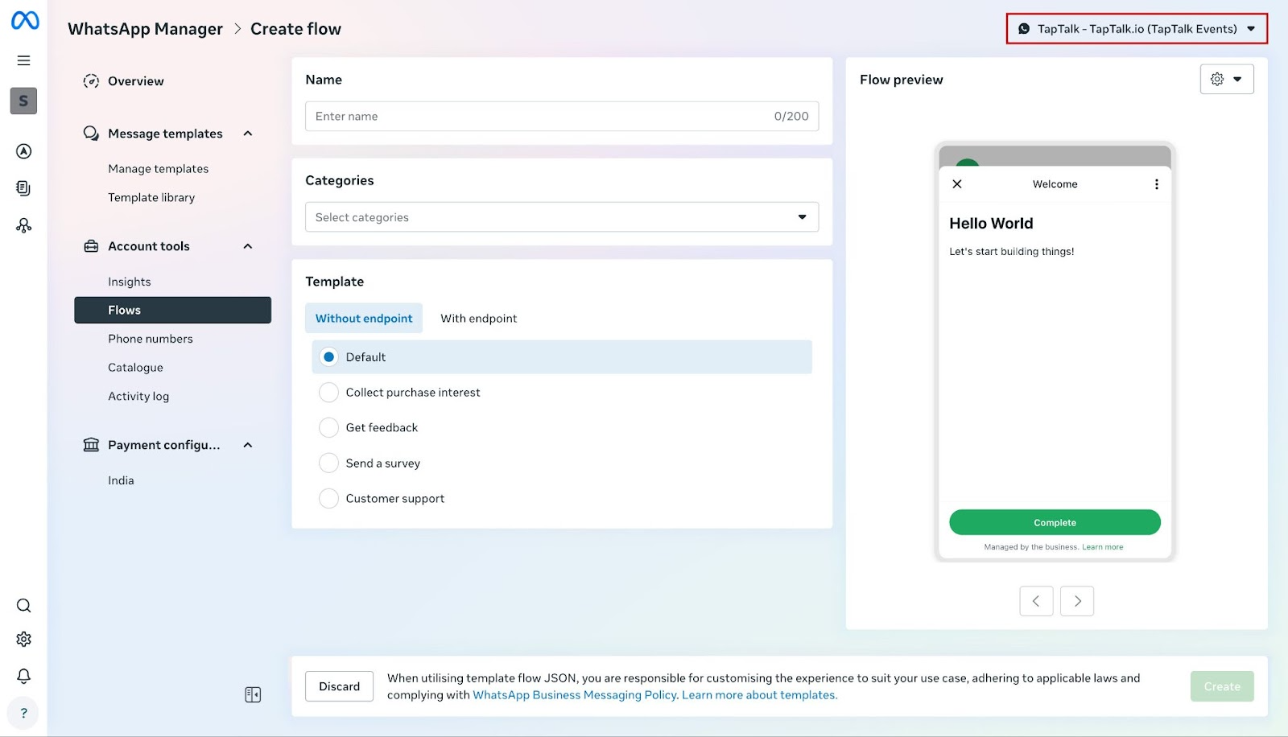Open Learn more about templates link
The height and width of the screenshot is (737, 1288).
click(760, 695)
